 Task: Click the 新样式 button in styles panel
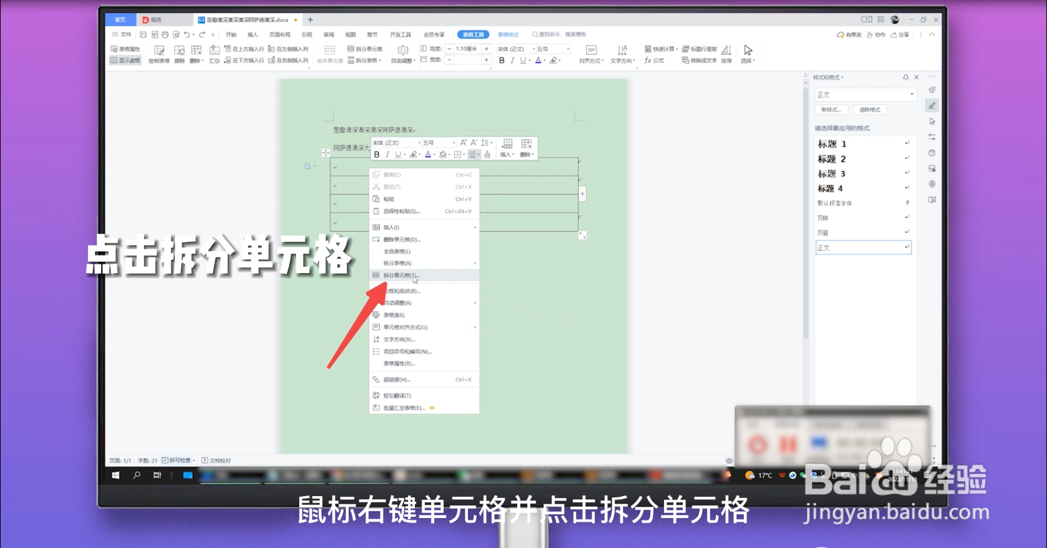coord(831,110)
